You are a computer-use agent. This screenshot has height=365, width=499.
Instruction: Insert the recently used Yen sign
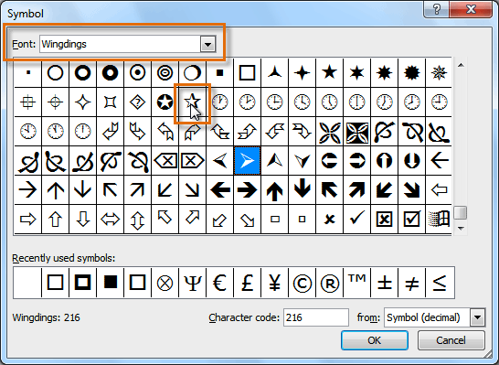pos(275,284)
